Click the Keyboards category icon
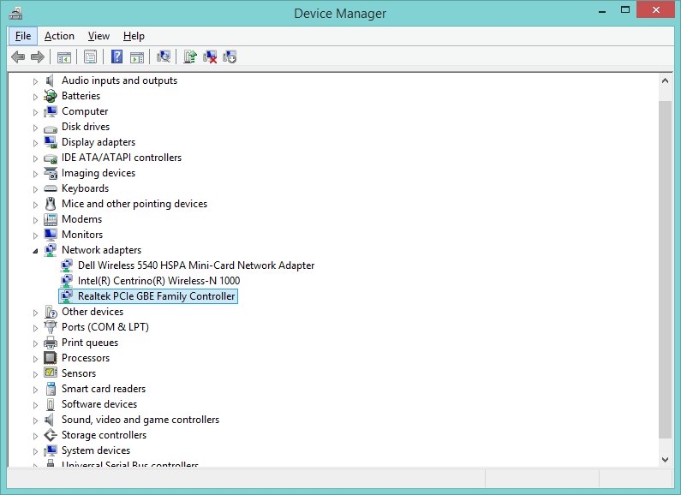The image size is (681, 495). (51, 188)
